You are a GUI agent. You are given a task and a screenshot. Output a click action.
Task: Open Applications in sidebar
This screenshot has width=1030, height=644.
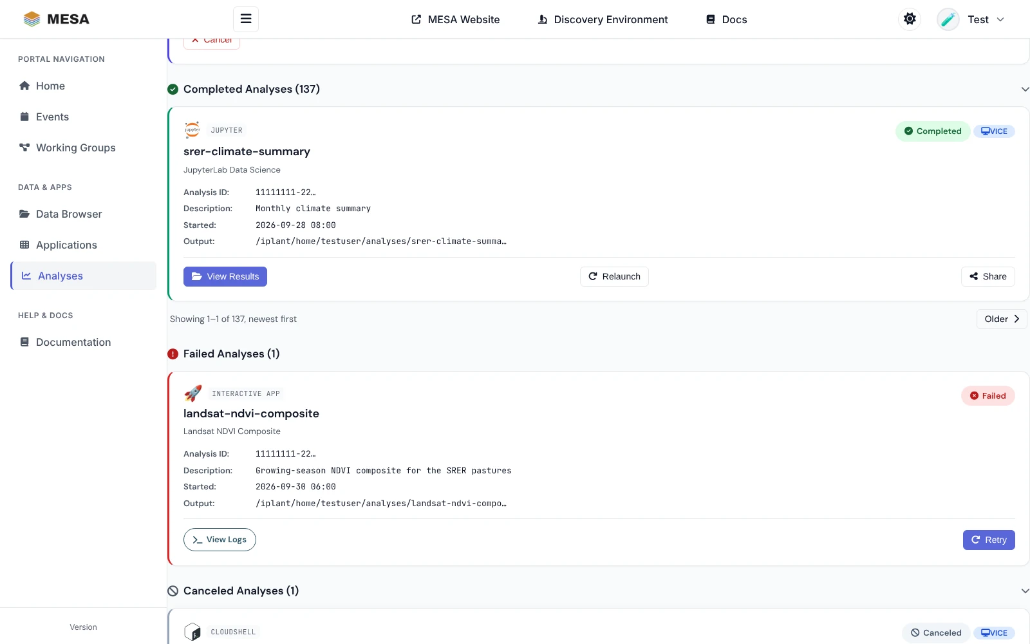click(84, 245)
